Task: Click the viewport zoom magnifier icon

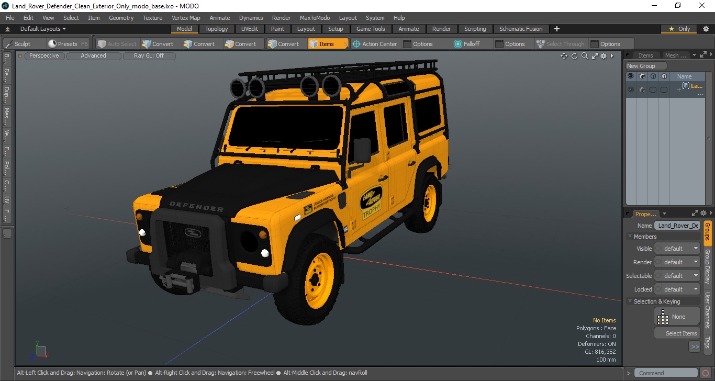Action: coord(585,56)
